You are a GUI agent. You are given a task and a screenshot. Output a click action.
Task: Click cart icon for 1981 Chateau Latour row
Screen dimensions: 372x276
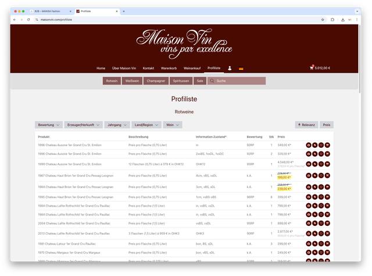point(327,244)
